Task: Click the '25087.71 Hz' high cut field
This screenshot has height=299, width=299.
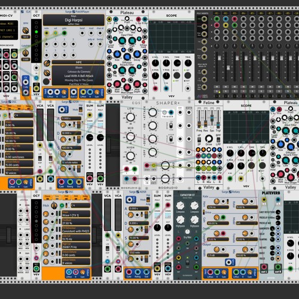Action: pos(76,246)
